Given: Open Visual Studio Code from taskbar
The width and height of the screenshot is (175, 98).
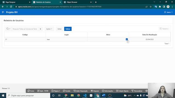Looking at the screenshot, I should click(x=85, y=96).
